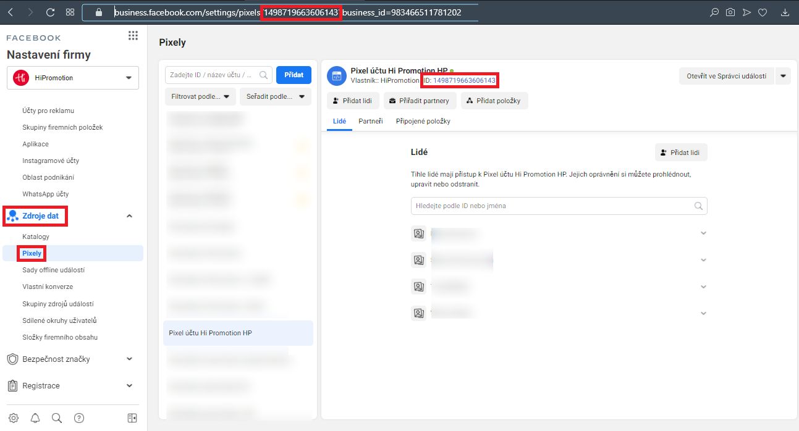Expand the fourth person's permissions chevron
This screenshot has height=431, width=799.
(x=703, y=313)
